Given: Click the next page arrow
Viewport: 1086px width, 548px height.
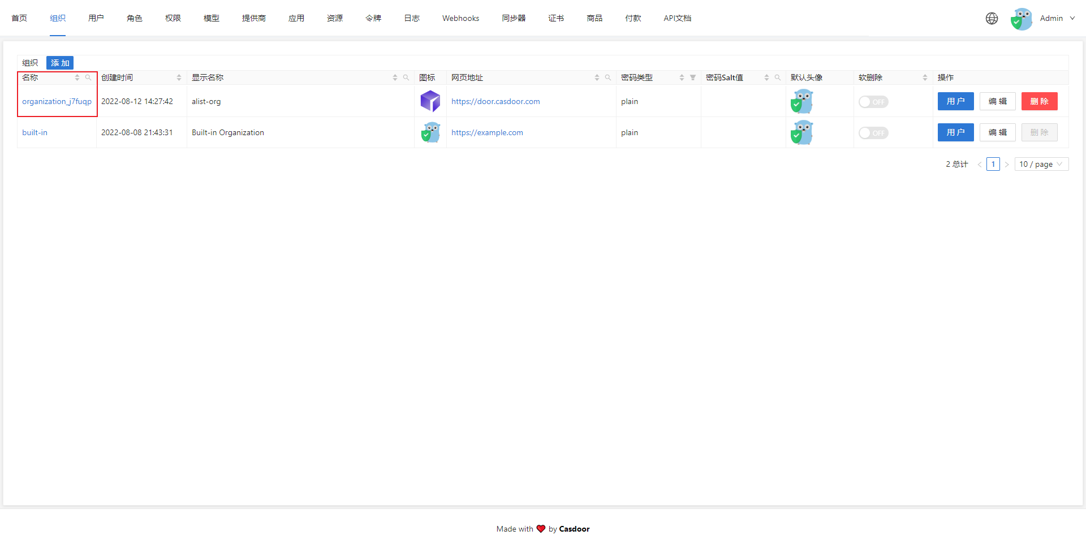Looking at the screenshot, I should click(x=1007, y=164).
